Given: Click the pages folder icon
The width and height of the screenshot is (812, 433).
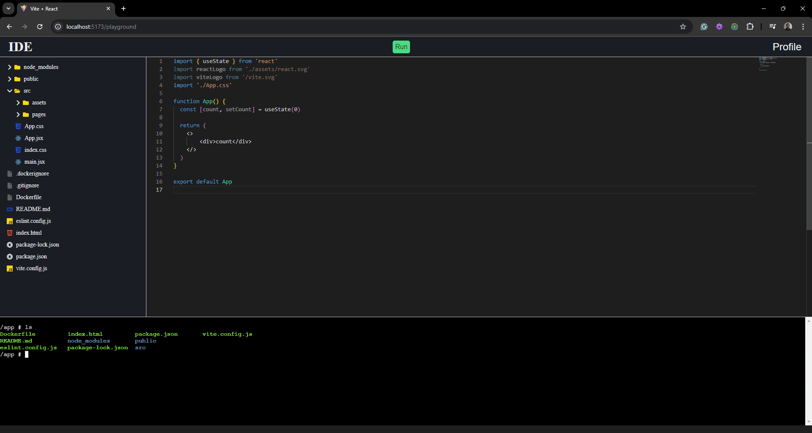Looking at the screenshot, I should point(26,115).
